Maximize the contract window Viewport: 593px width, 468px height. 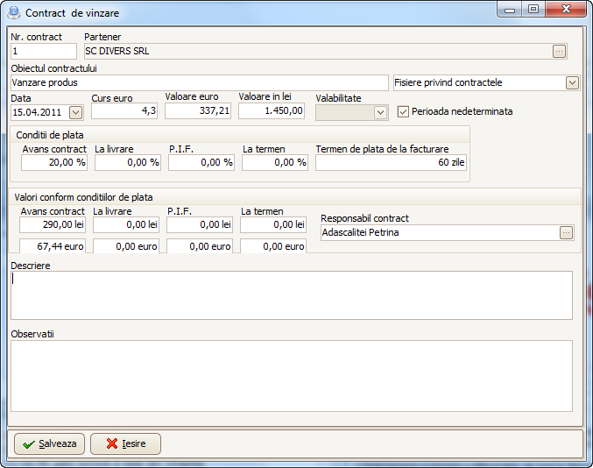click(533, 10)
